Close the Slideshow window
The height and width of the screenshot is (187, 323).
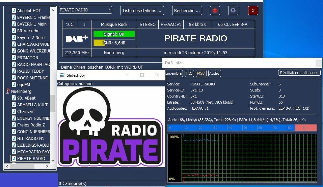click(x=158, y=75)
